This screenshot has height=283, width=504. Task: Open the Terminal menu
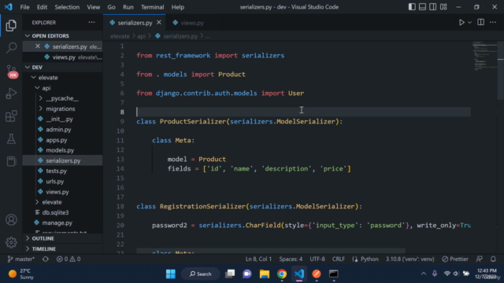pyautogui.click(x=152, y=7)
